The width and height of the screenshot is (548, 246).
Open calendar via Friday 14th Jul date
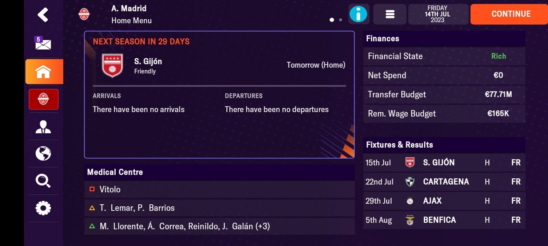click(x=438, y=14)
